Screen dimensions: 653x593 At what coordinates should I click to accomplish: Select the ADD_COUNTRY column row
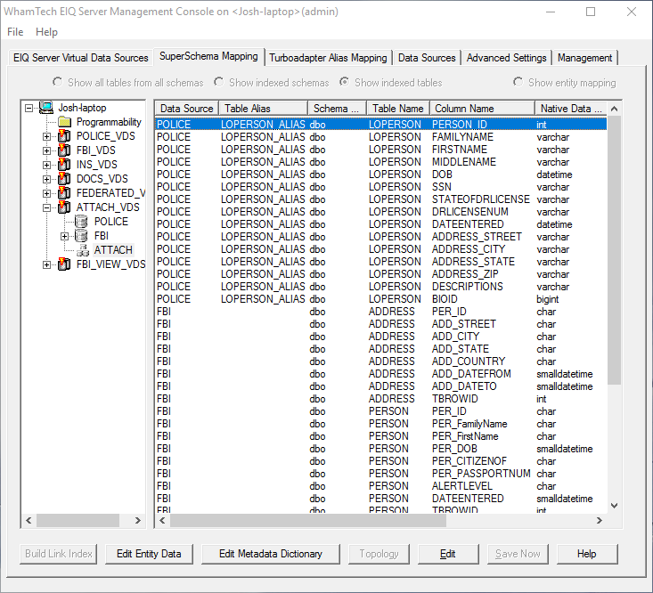coord(380,361)
